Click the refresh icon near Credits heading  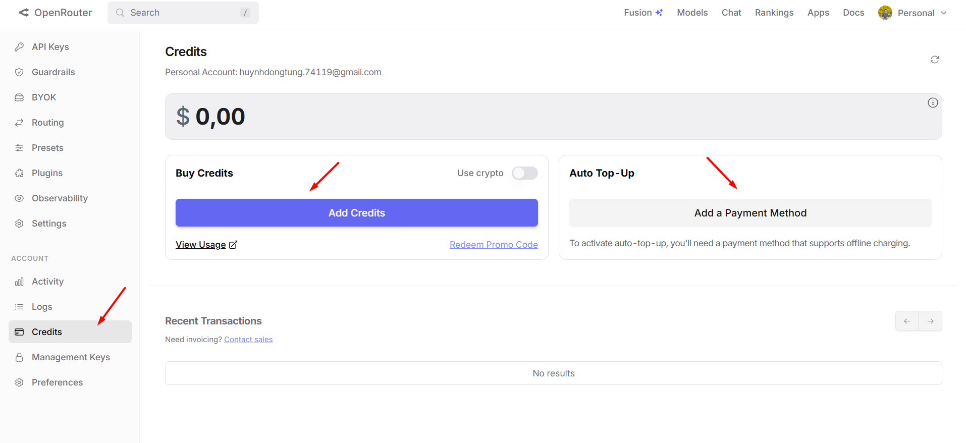934,60
